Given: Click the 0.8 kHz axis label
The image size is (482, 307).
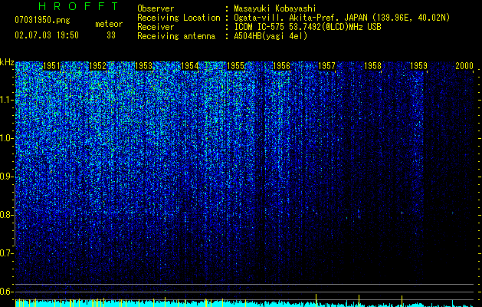Looking at the screenshot, I should click(x=7, y=215).
